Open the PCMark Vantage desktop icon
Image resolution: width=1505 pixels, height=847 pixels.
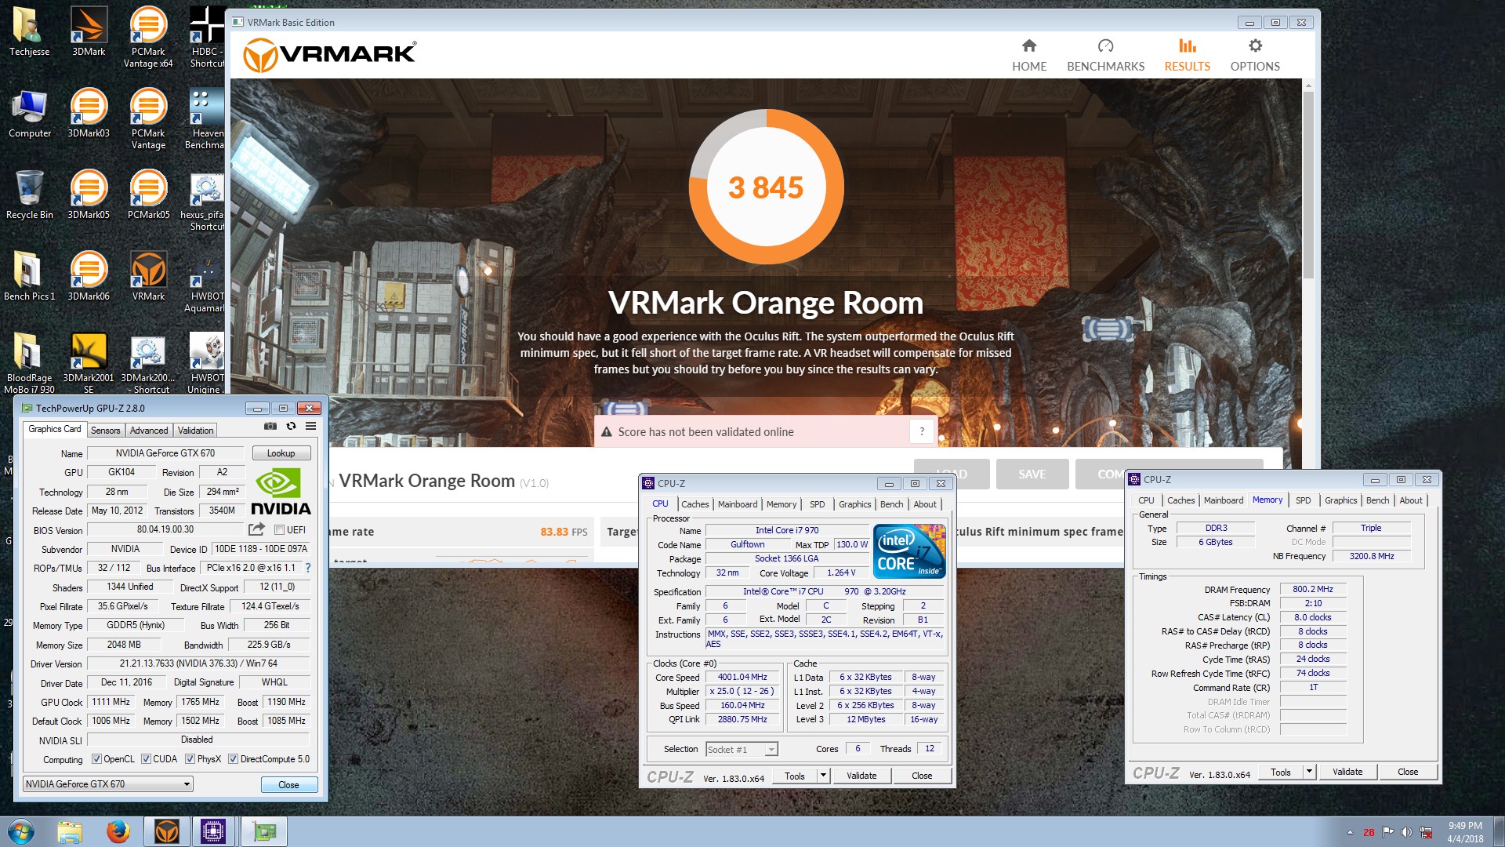coord(148,118)
